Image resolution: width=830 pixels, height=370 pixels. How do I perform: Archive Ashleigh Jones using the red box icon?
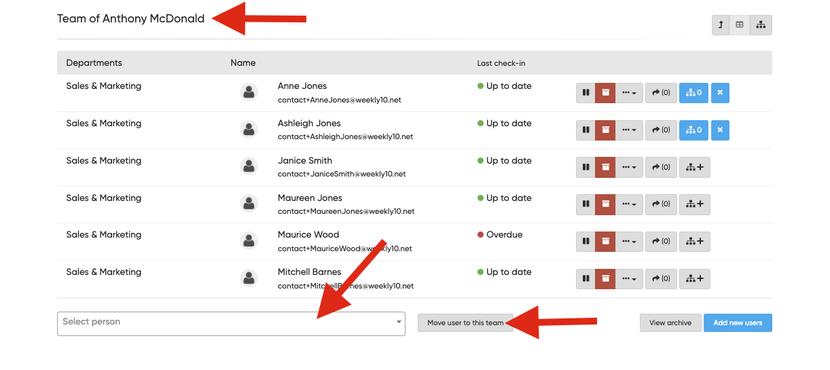click(605, 130)
